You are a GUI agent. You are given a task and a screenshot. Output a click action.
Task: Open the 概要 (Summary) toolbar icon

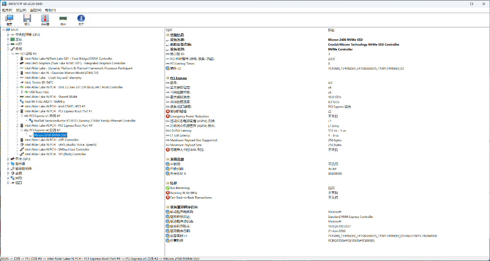9,18
